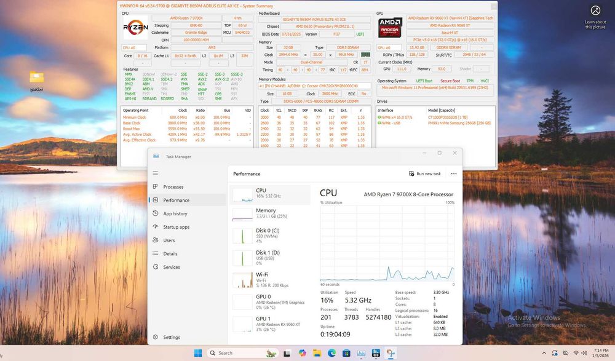Image resolution: width=615 pixels, height=361 pixels.
Task: Select the Boost Max operating point row
Action: point(186,129)
